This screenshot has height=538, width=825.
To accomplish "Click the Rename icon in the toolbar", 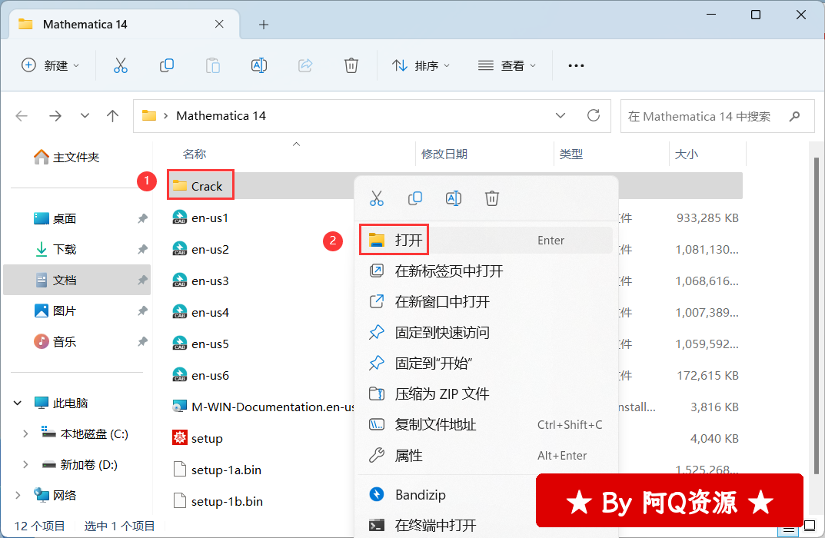I will [259, 66].
